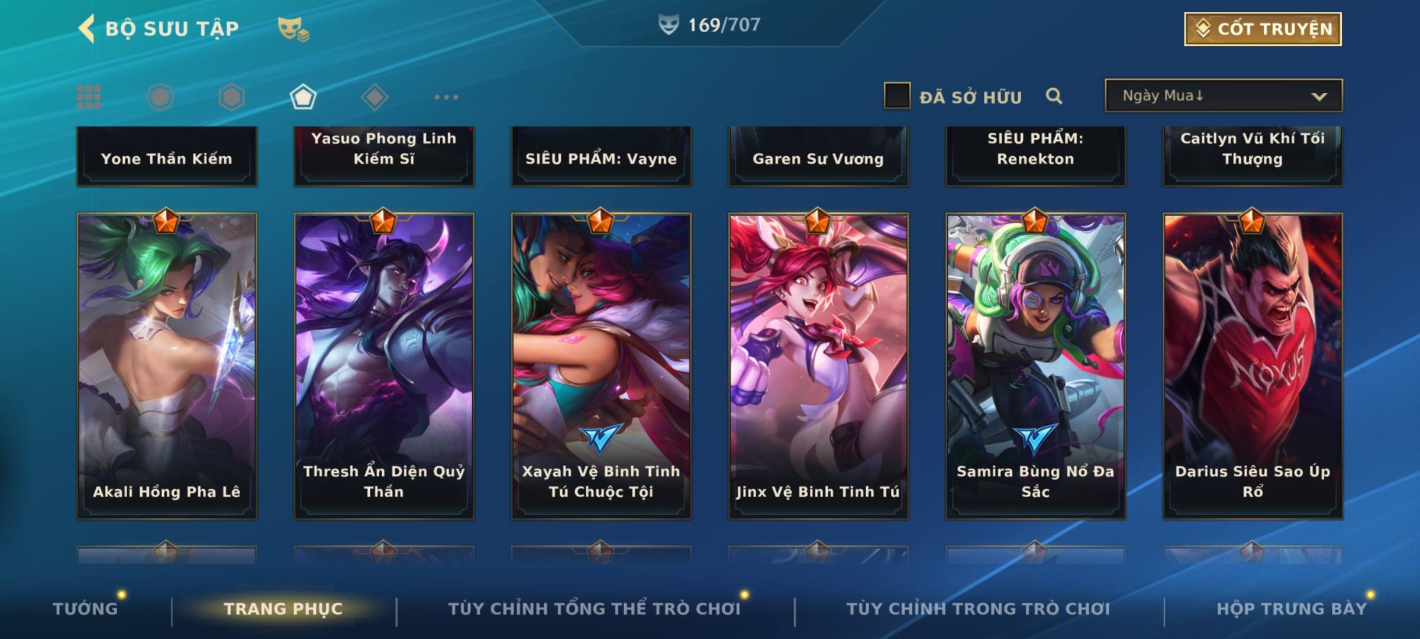The image size is (1420, 639).
Task: Select the circle-in-hexagon rarity filter
Action: pos(160,97)
